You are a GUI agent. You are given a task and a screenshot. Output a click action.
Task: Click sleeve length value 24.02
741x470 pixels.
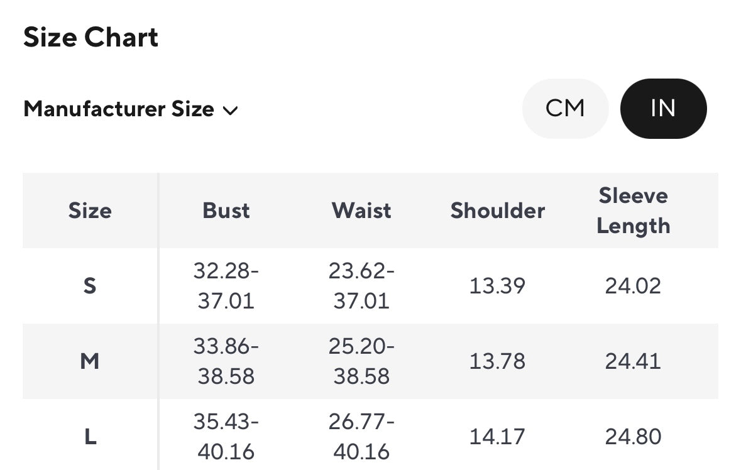(633, 287)
